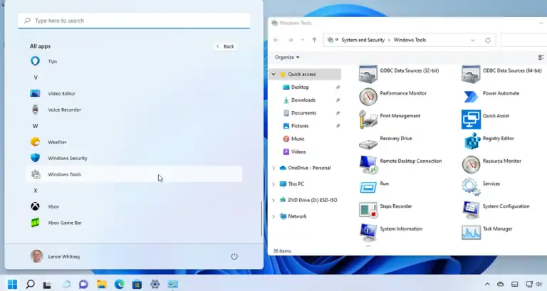Viewport: 547px width, 291px height.
Task: Open Settings gear on taskbar
Action: click(155, 285)
